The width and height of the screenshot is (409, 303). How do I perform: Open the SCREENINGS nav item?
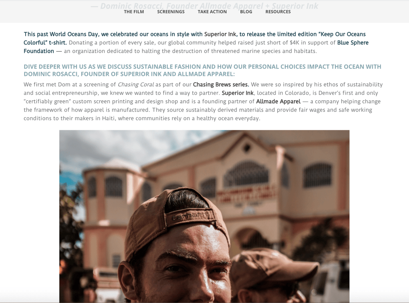point(171,12)
